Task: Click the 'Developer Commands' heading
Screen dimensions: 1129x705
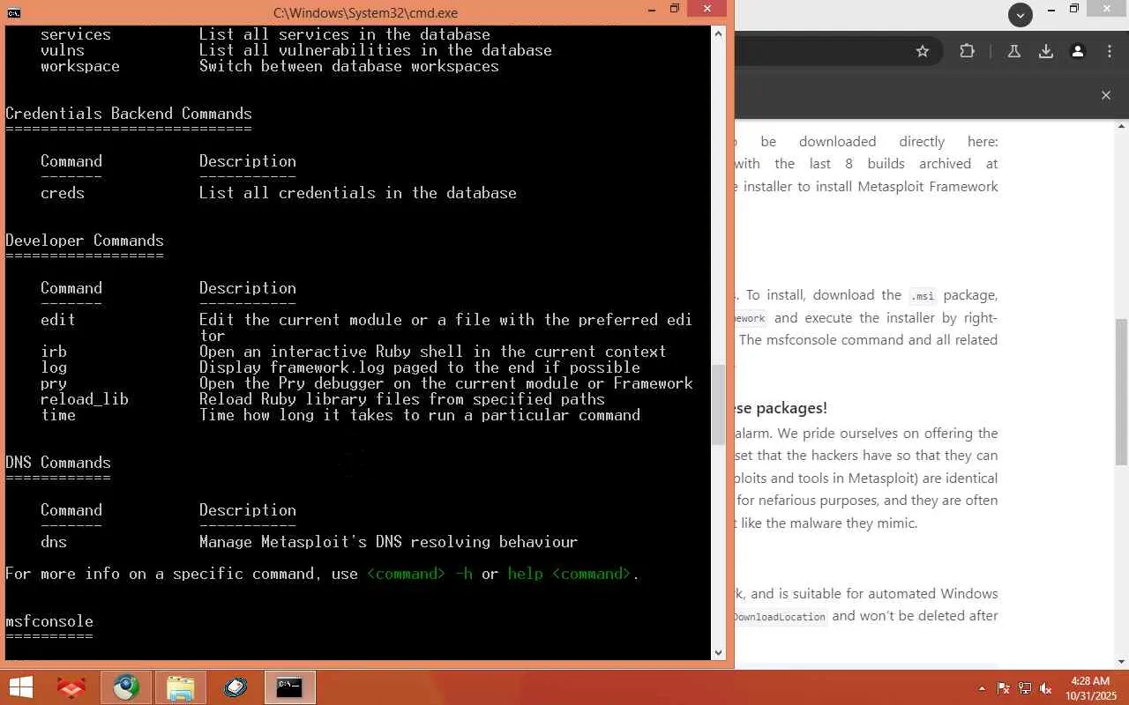Action: pos(85,241)
